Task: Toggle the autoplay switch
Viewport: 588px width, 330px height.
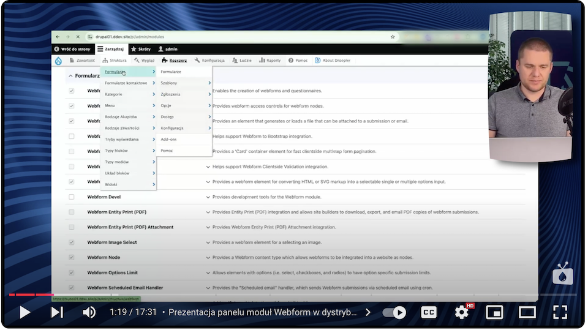Action: point(394,312)
